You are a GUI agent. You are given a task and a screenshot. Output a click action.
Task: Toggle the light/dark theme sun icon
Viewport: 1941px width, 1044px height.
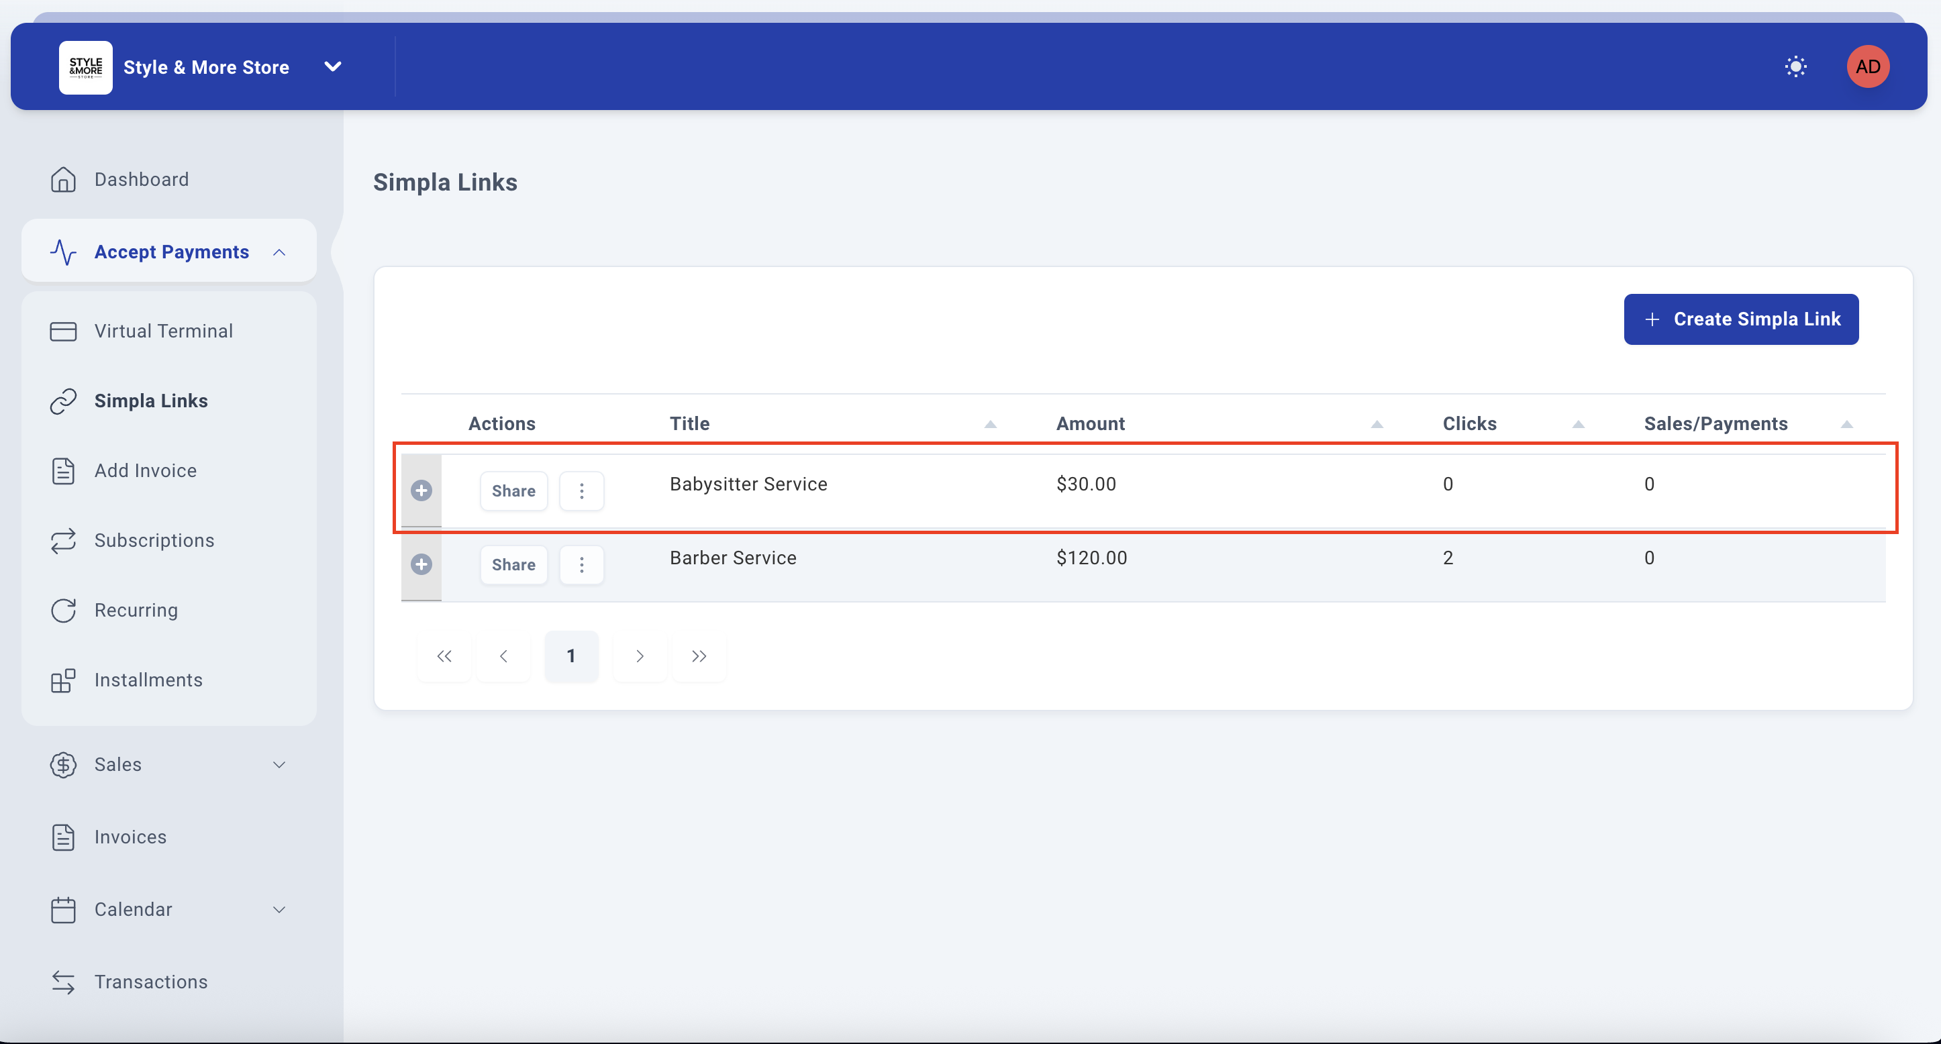tap(1795, 66)
